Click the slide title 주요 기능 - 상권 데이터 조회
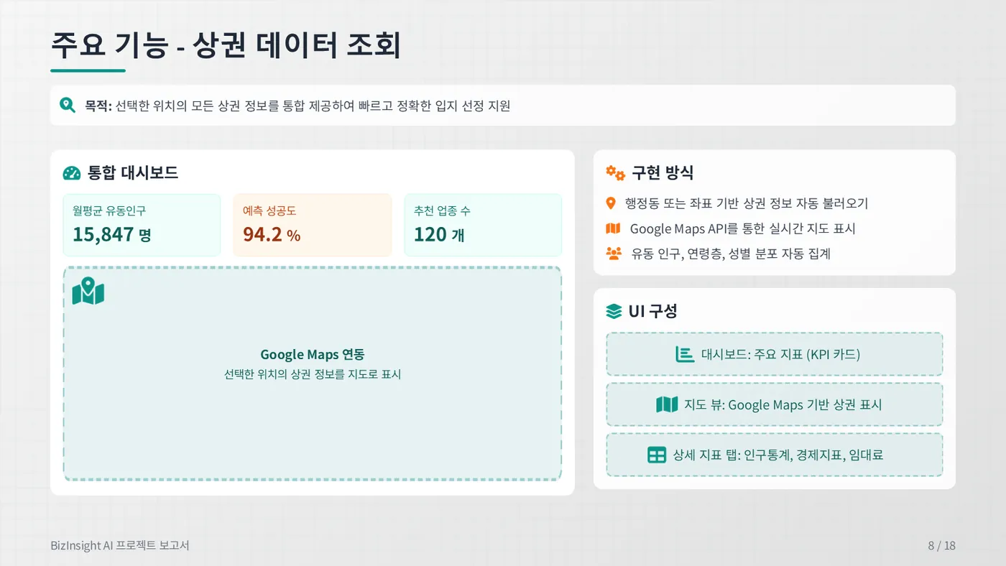Viewport: 1006px width, 566px height. [x=226, y=45]
